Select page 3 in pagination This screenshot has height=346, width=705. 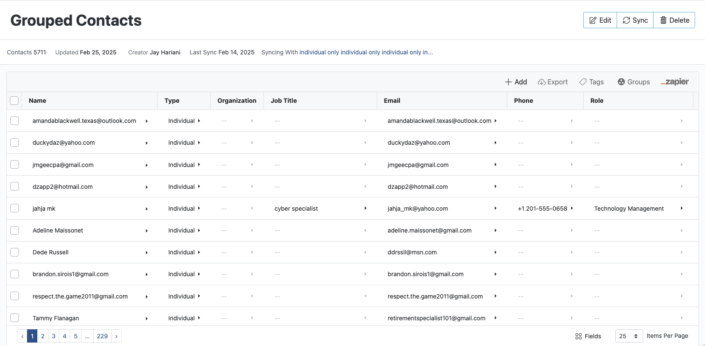click(54, 336)
